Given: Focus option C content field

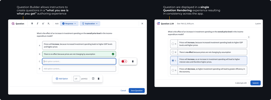Looking at the screenshot, I should click(x=79, y=61).
